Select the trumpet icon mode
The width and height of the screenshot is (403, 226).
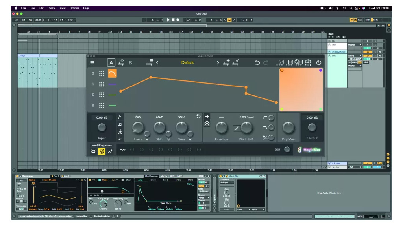(x=110, y=152)
